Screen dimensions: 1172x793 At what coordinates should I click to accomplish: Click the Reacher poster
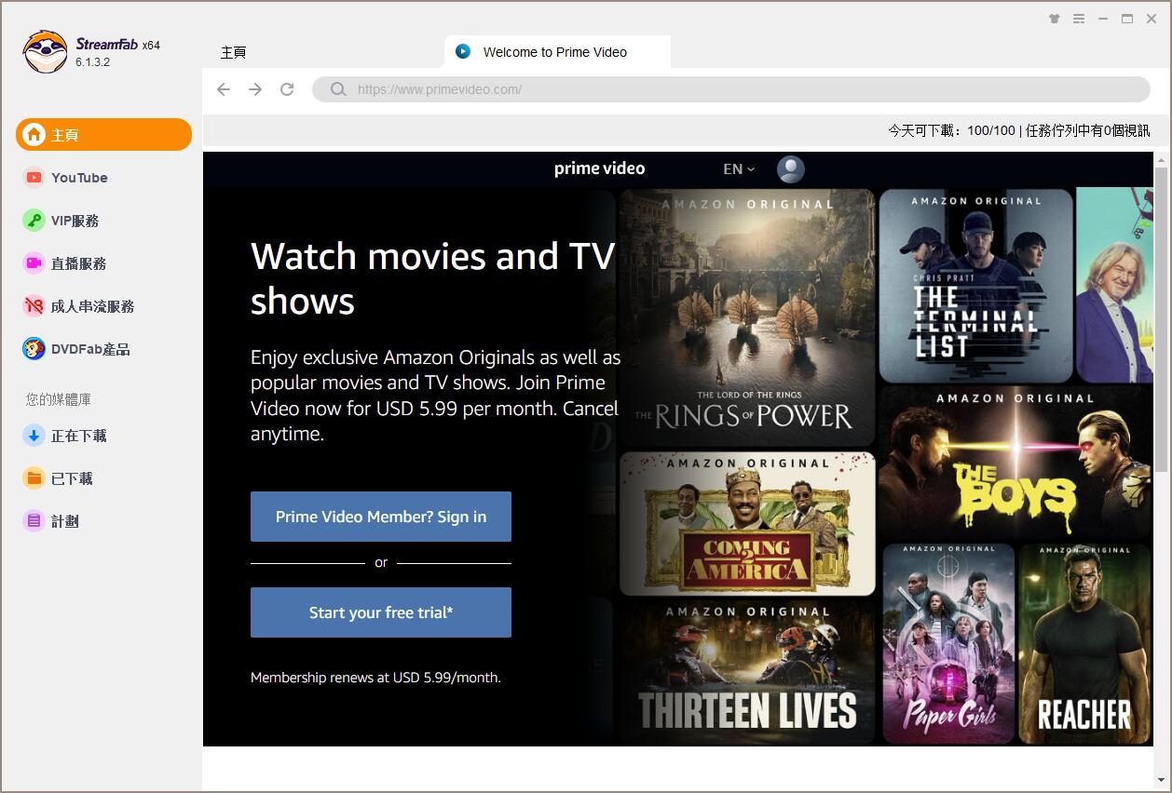tap(1085, 643)
